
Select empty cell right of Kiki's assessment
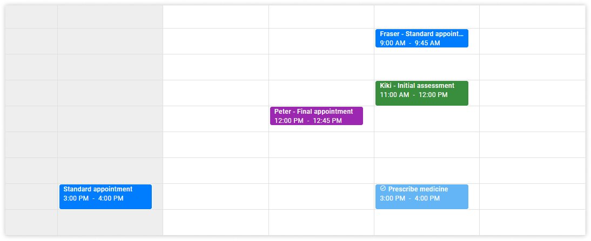(532, 93)
